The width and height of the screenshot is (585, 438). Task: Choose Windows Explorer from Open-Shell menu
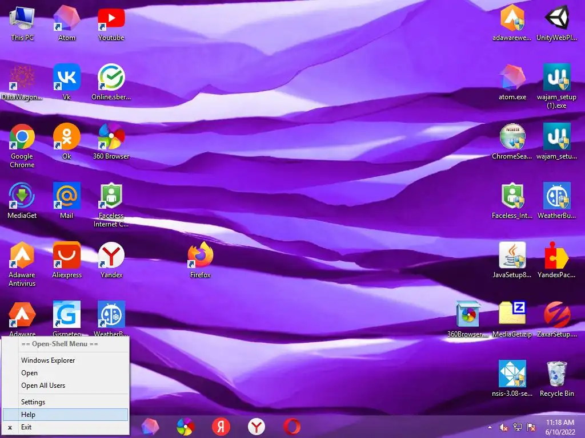(x=65, y=360)
